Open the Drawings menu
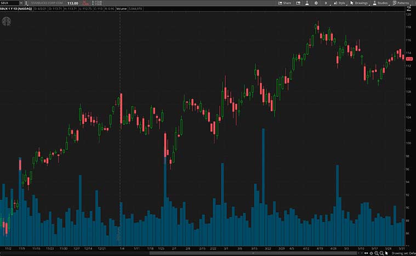The image size is (416, 256). click(359, 3)
